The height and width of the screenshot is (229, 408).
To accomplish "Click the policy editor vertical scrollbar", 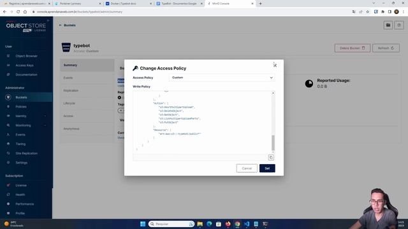I will [x=273, y=142].
